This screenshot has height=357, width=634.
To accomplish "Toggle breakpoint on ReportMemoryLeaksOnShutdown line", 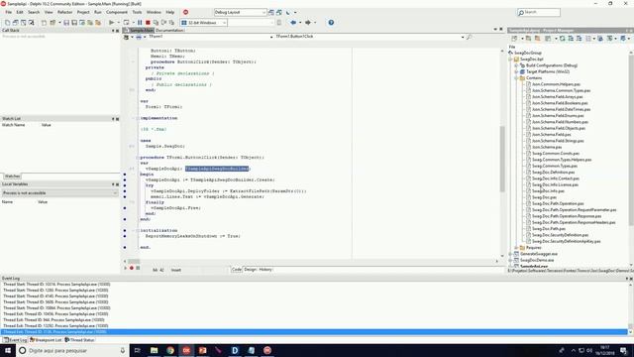I will pos(125,236).
